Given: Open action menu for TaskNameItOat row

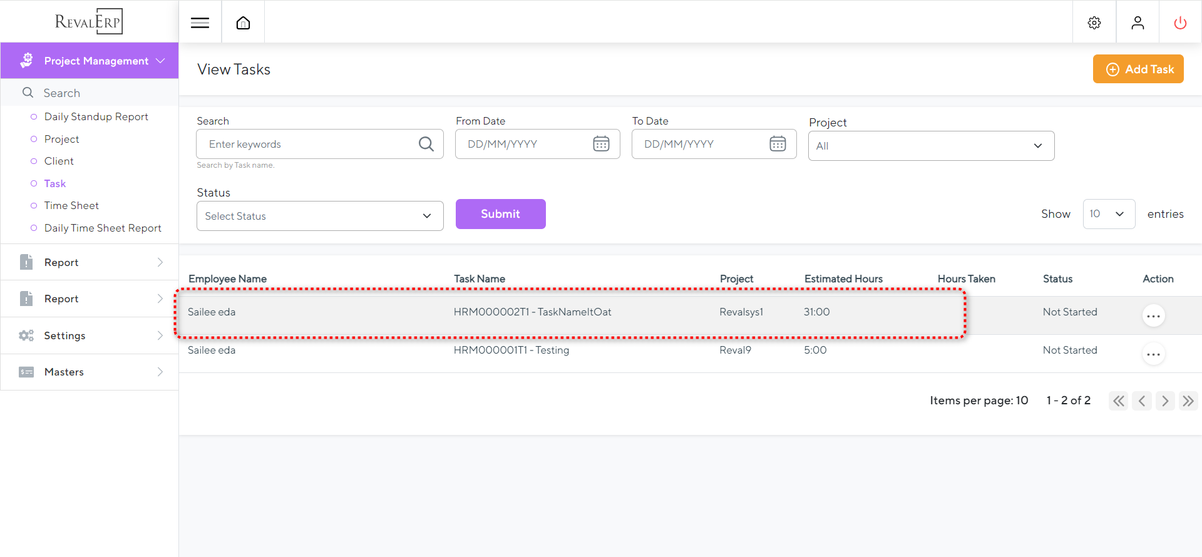Looking at the screenshot, I should coord(1153,316).
